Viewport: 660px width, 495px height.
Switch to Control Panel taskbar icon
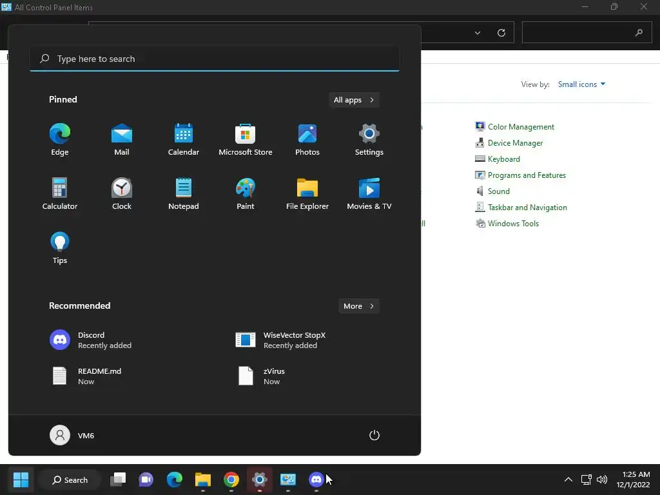288,480
